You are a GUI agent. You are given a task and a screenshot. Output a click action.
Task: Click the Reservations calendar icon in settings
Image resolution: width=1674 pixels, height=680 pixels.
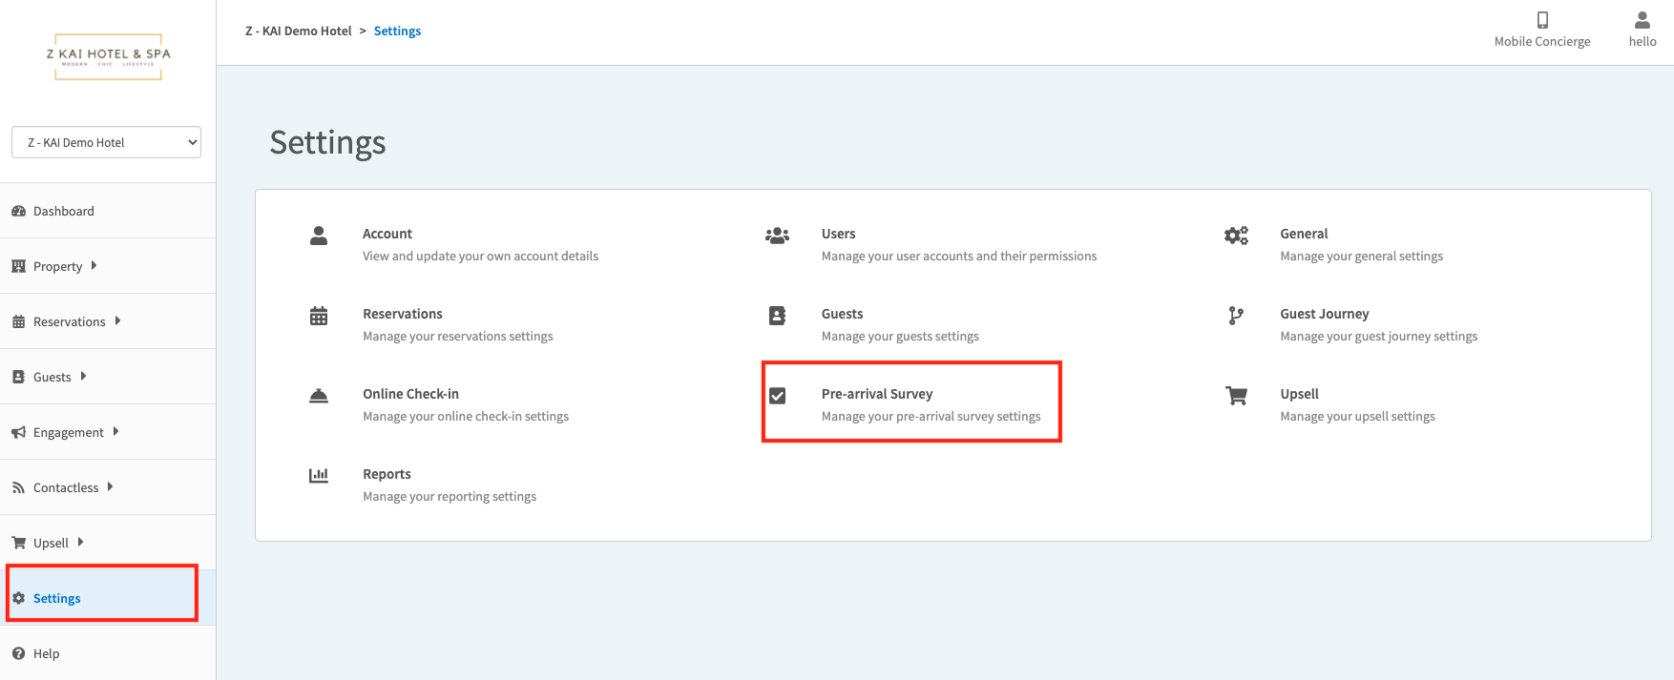coord(319,316)
